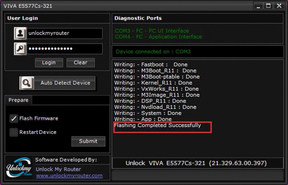Submit the selected flash options
Screen dimensions: 288x185
pos(88,141)
